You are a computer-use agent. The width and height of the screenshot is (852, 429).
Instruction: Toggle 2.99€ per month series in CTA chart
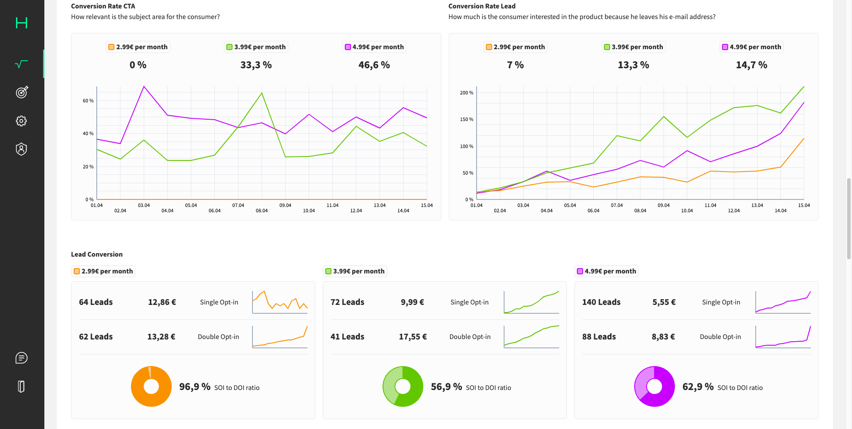(138, 47)
